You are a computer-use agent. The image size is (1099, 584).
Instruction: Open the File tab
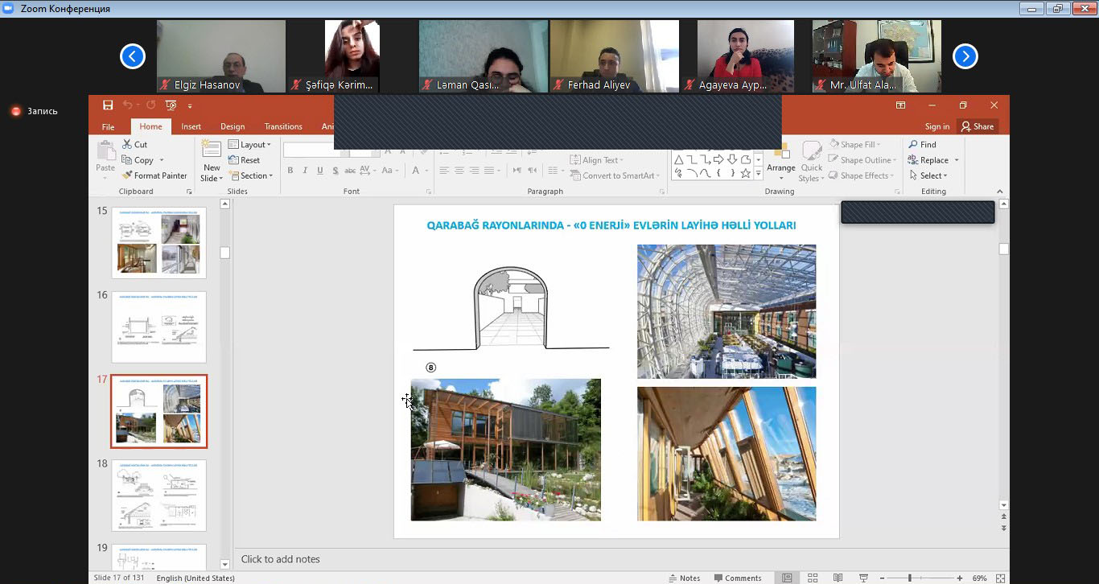(x=108, y=126)
